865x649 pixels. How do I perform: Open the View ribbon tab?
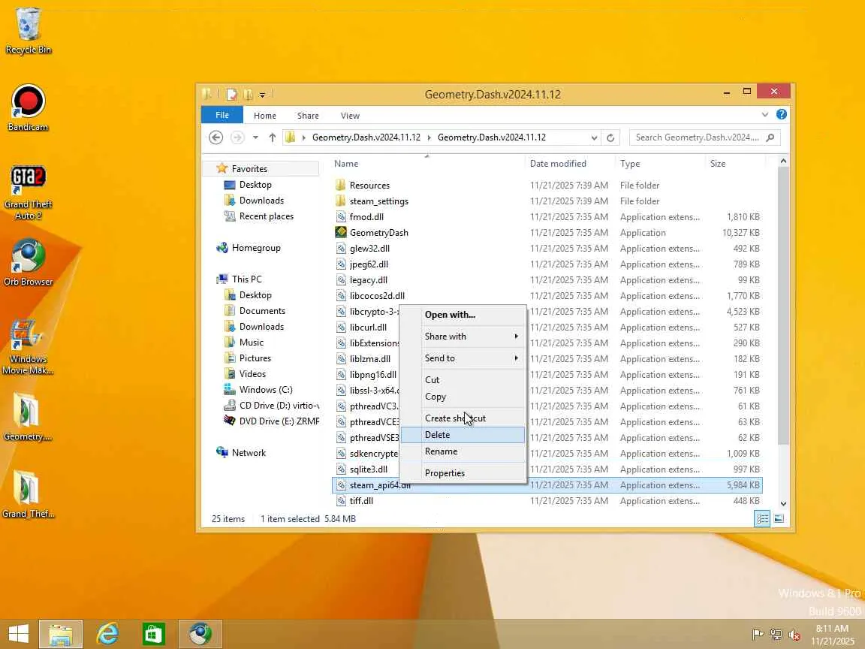pos(350,116)
